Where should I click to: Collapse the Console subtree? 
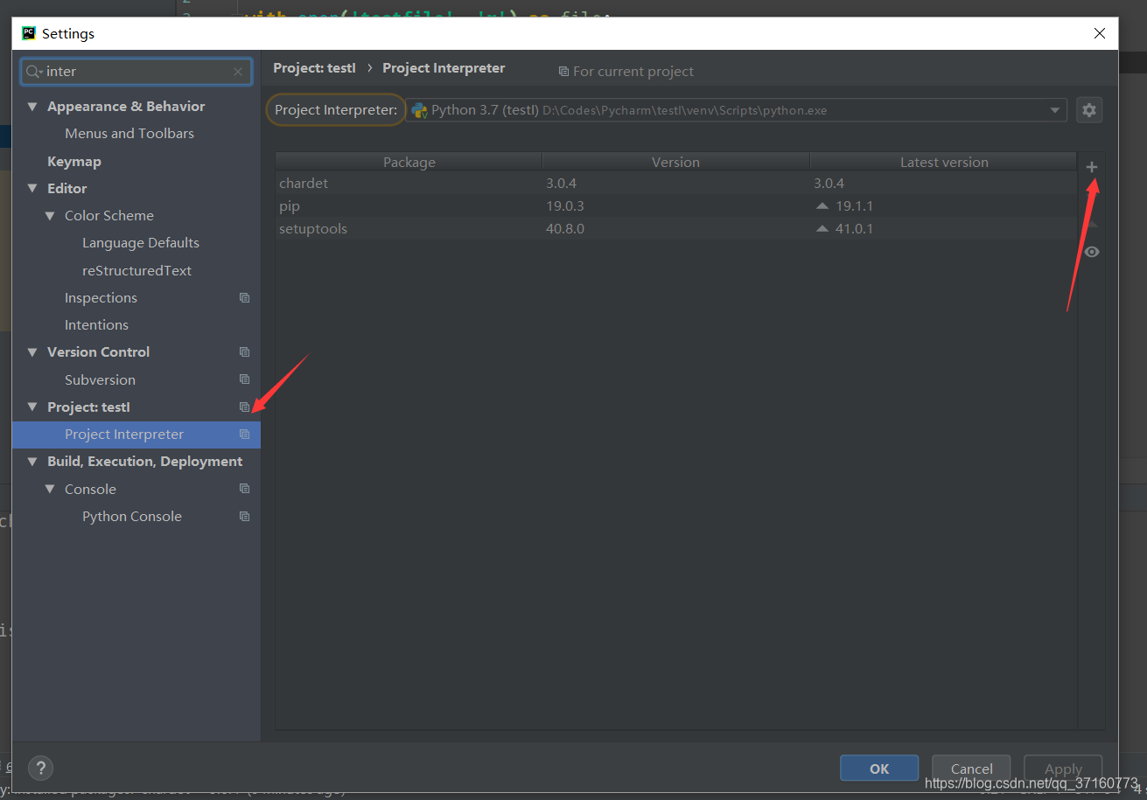50,489
